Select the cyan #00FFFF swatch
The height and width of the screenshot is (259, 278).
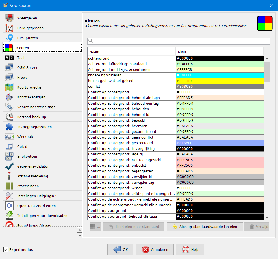coord(220,75)
